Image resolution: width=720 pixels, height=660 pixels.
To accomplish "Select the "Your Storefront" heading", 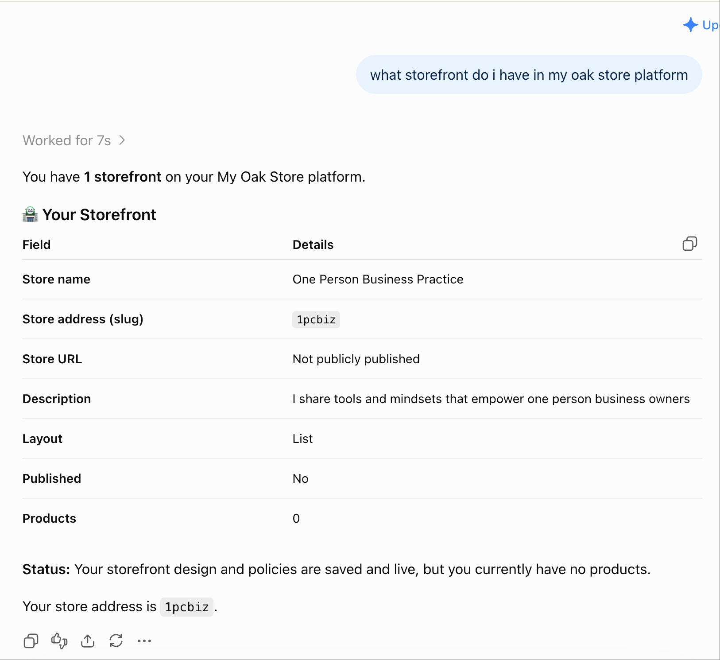I will 99,215.
